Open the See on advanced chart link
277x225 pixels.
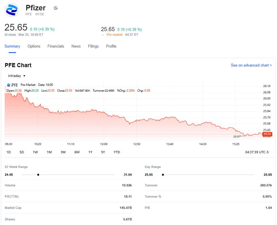coord(251,65)
